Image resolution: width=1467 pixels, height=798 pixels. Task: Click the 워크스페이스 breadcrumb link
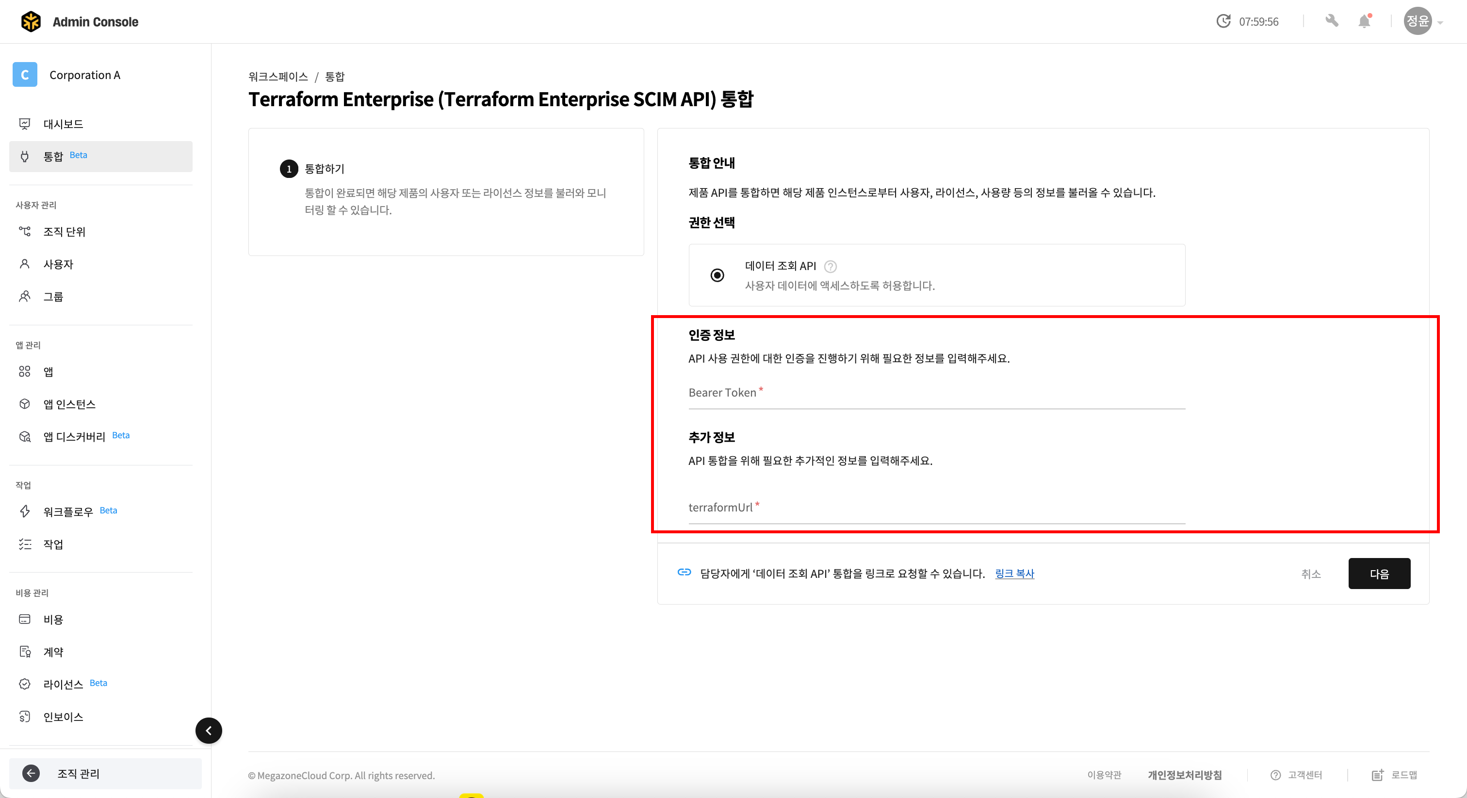pos(278,76)
